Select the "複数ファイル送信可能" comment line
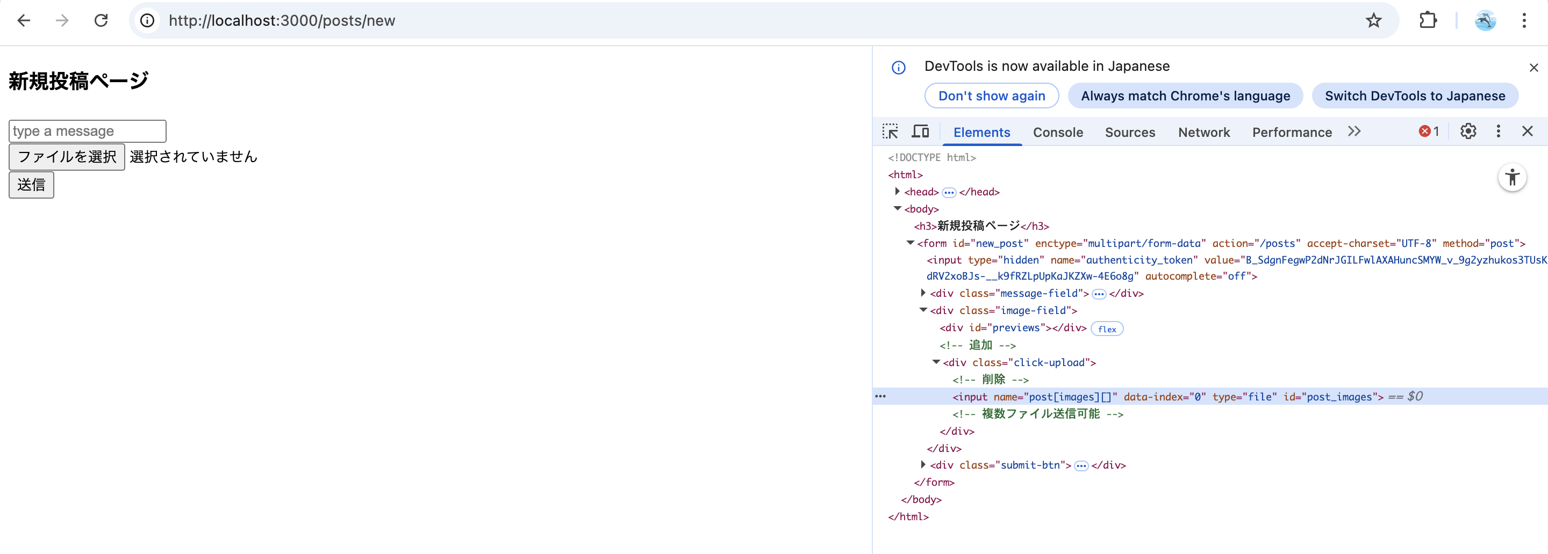Screen dimensions: 1548x554 point(1038,413)
